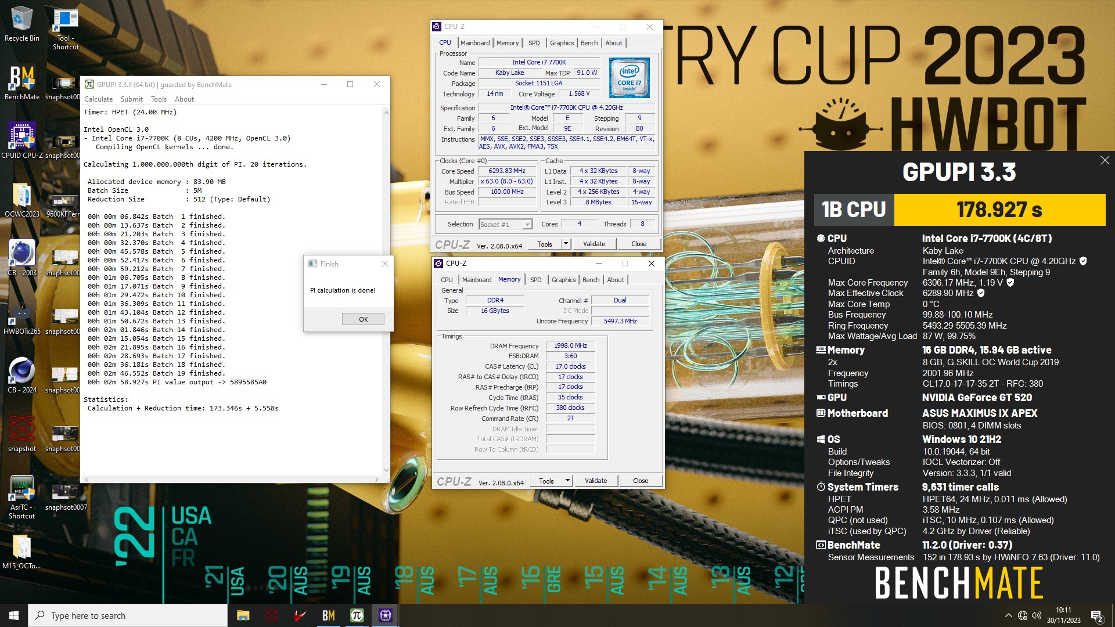This screenshot has width=1115, height=627.
Task: Click Close button in the upper CPU-Z
Action: coord(639,244)
